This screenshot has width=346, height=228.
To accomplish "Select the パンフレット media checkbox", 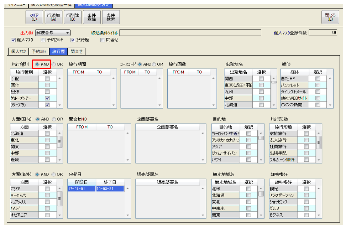I will pyautogui.click(x=318, y=85).
